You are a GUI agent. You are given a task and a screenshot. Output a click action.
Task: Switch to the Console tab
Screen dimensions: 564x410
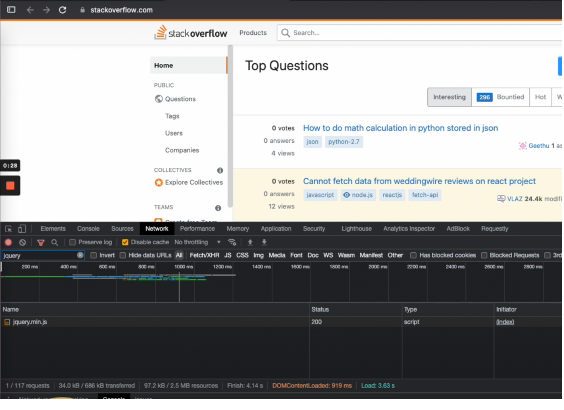coord(88,229)
